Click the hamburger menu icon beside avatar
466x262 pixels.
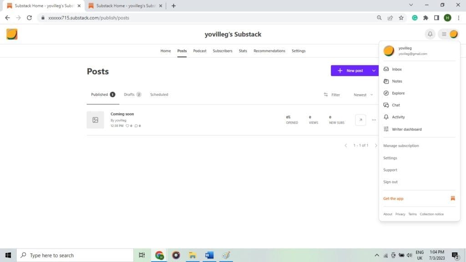444,34
